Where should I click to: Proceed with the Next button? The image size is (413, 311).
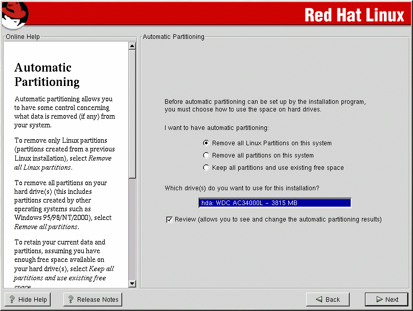386,300
